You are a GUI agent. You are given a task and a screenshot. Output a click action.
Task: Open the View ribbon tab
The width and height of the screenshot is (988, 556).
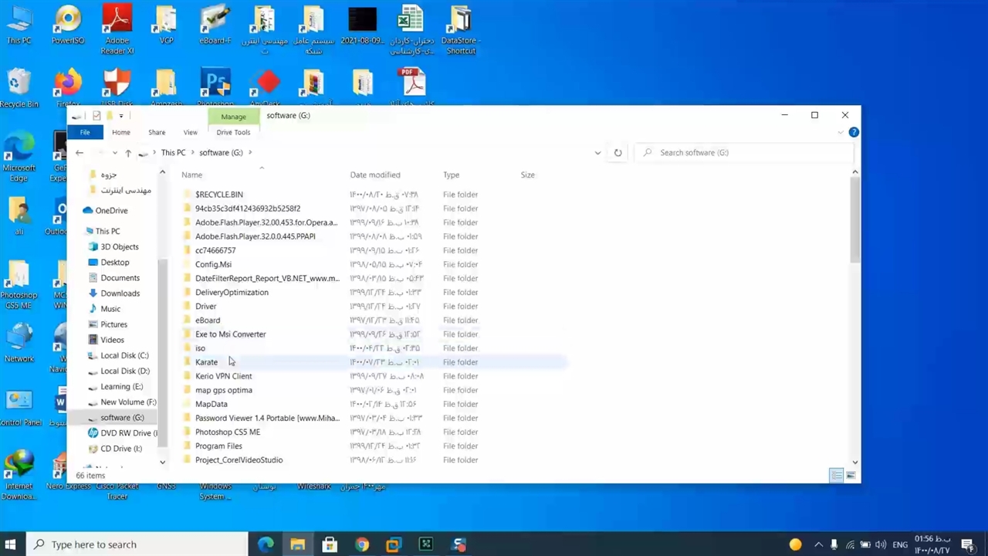190,132
